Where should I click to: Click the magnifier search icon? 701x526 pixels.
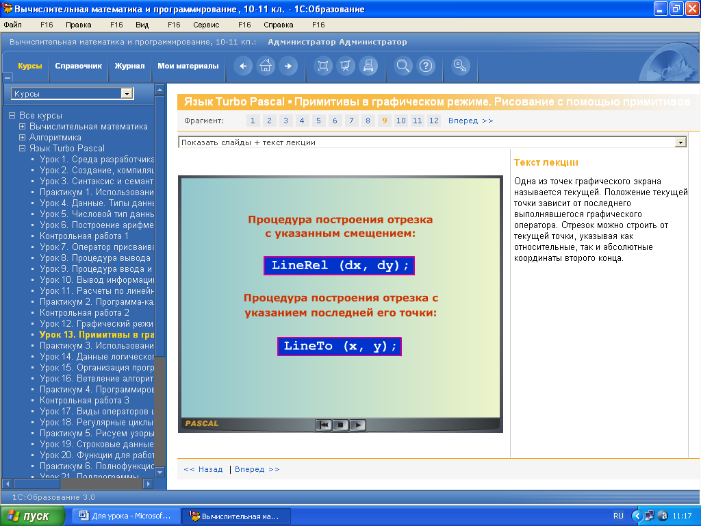(x=403, y=66)
